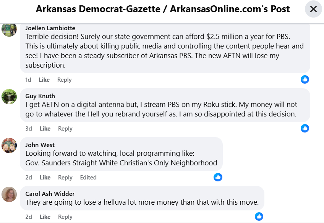
Task: Like Carol Ash Widder's comment
Action: click(45, 217)
